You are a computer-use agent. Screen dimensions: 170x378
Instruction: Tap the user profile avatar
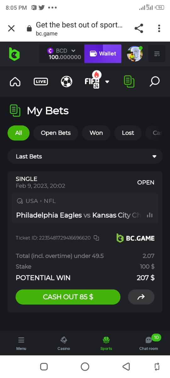(x=135, y=54)
